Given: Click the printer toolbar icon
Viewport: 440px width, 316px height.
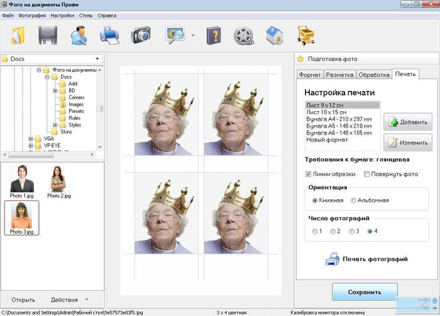Looking at the screenshot, I should point(109,35).
